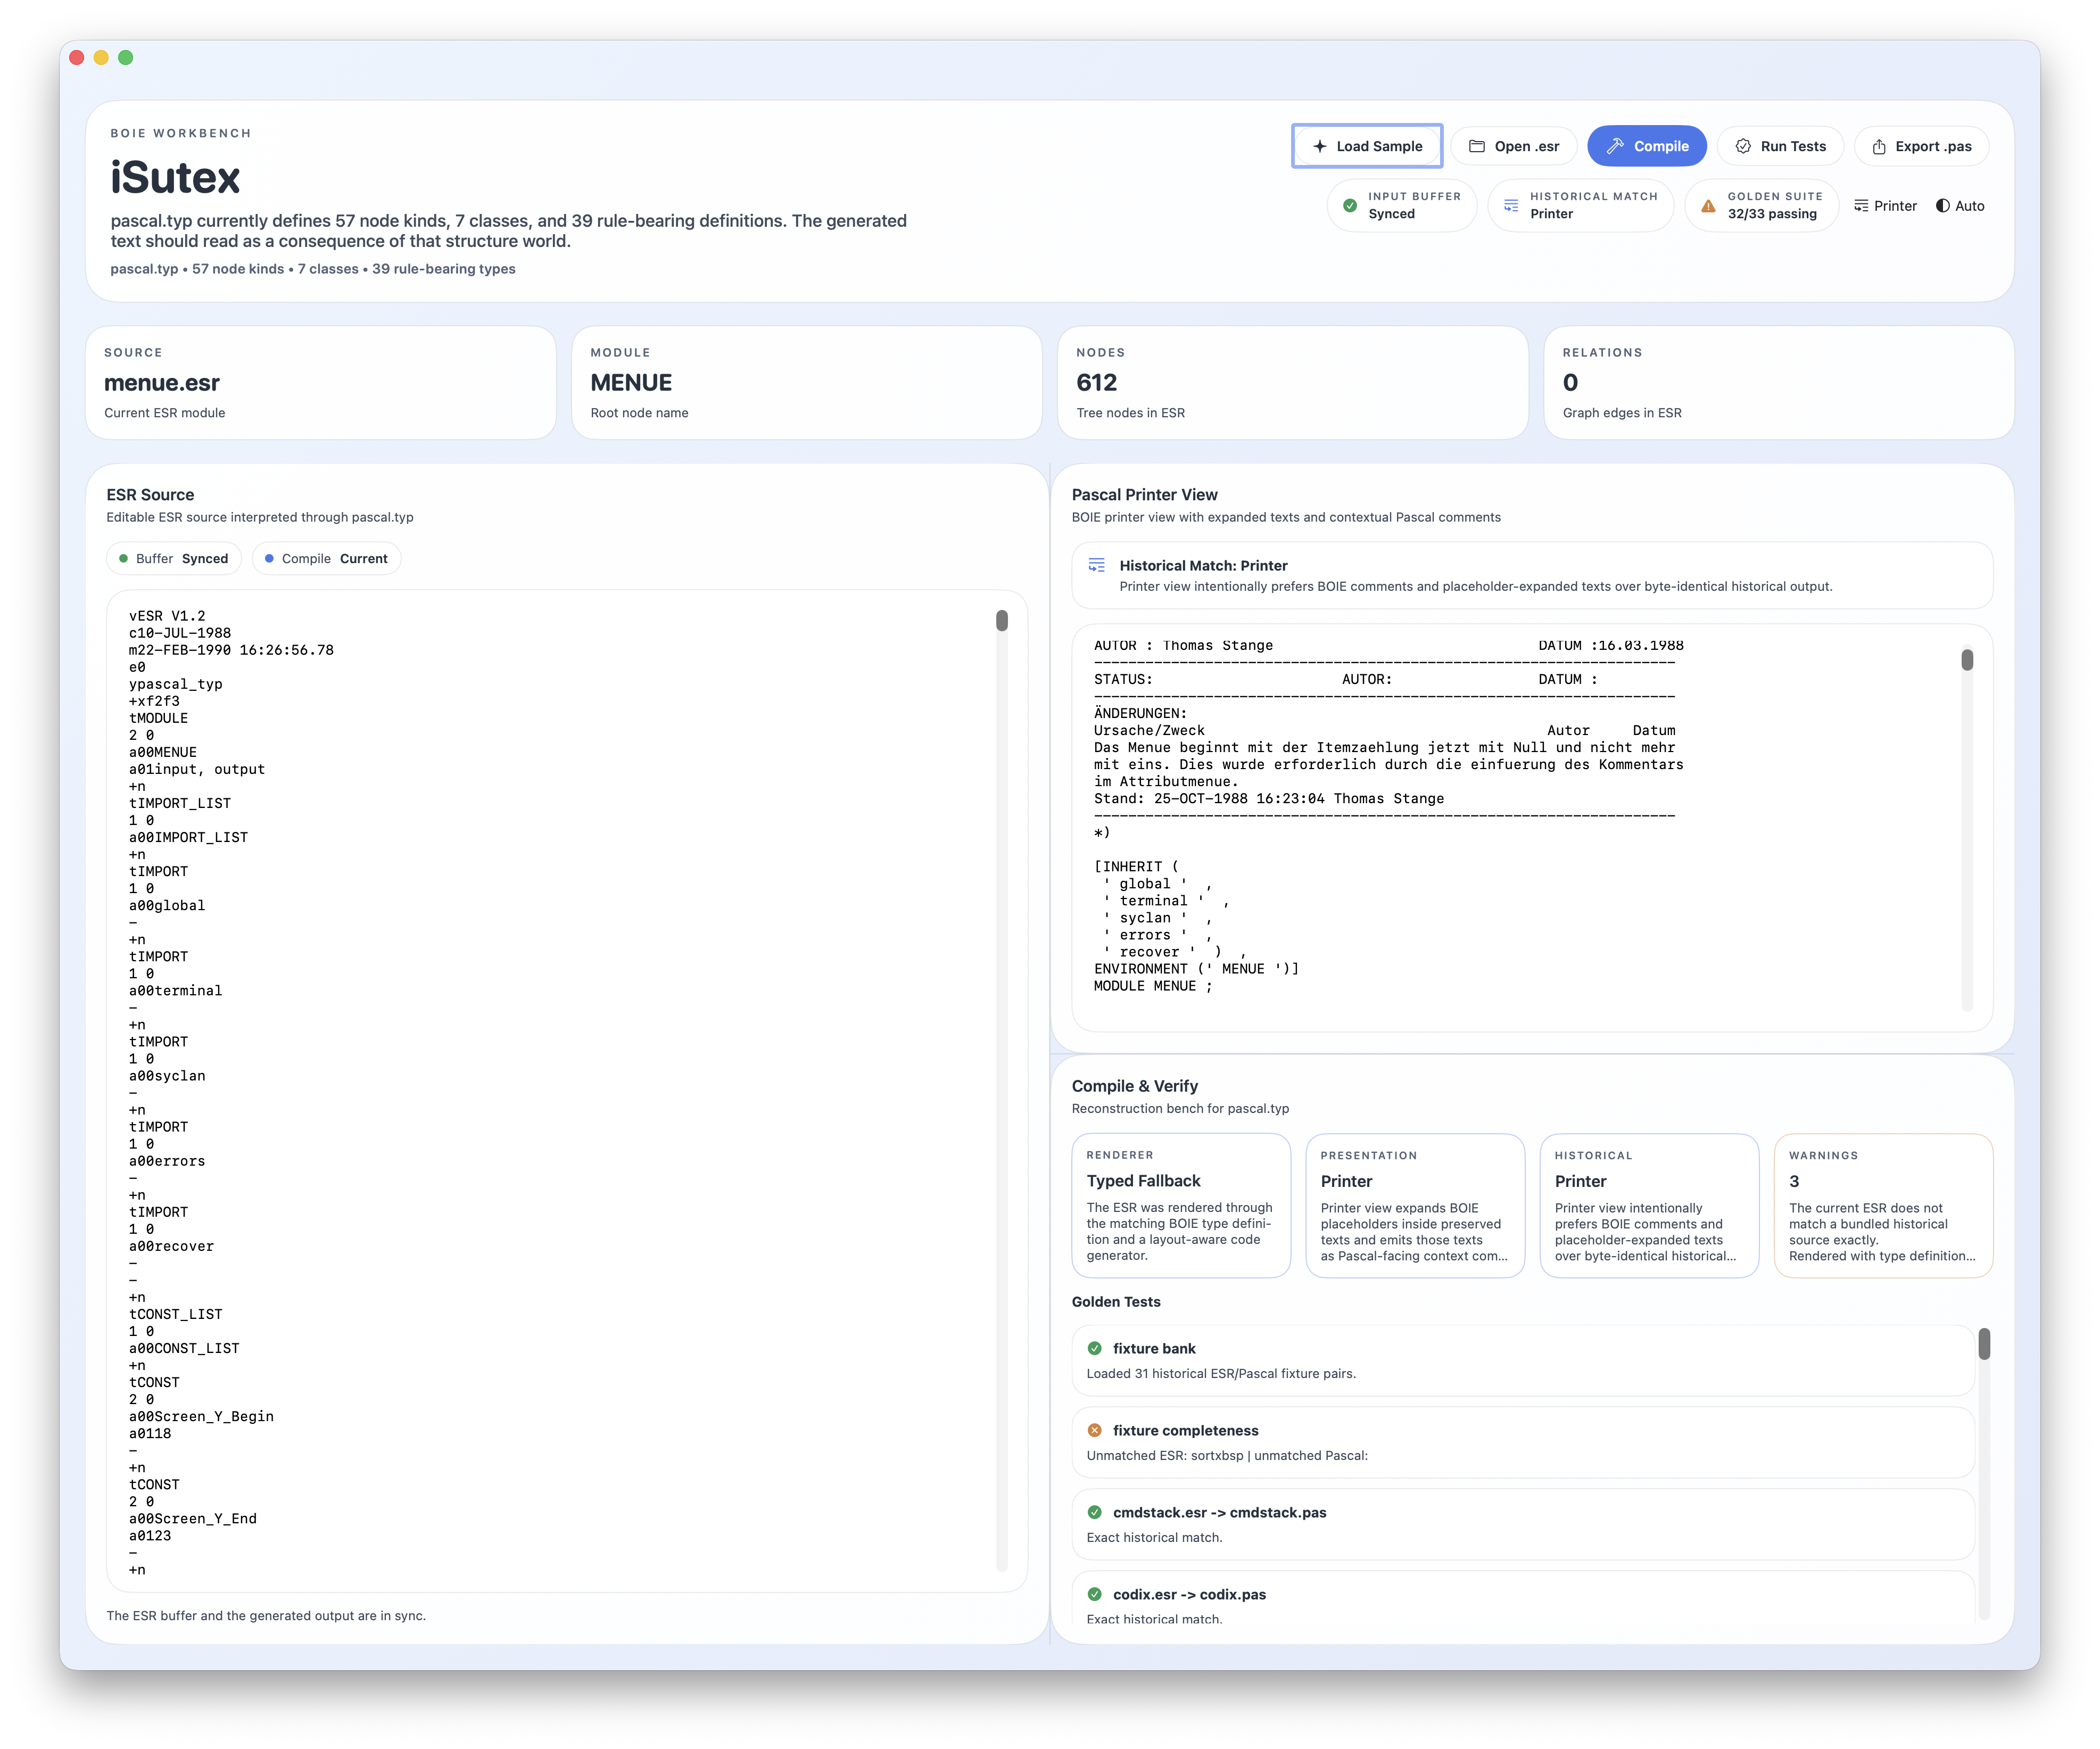Select the Presentation Printer card

coord(1414,1205)
